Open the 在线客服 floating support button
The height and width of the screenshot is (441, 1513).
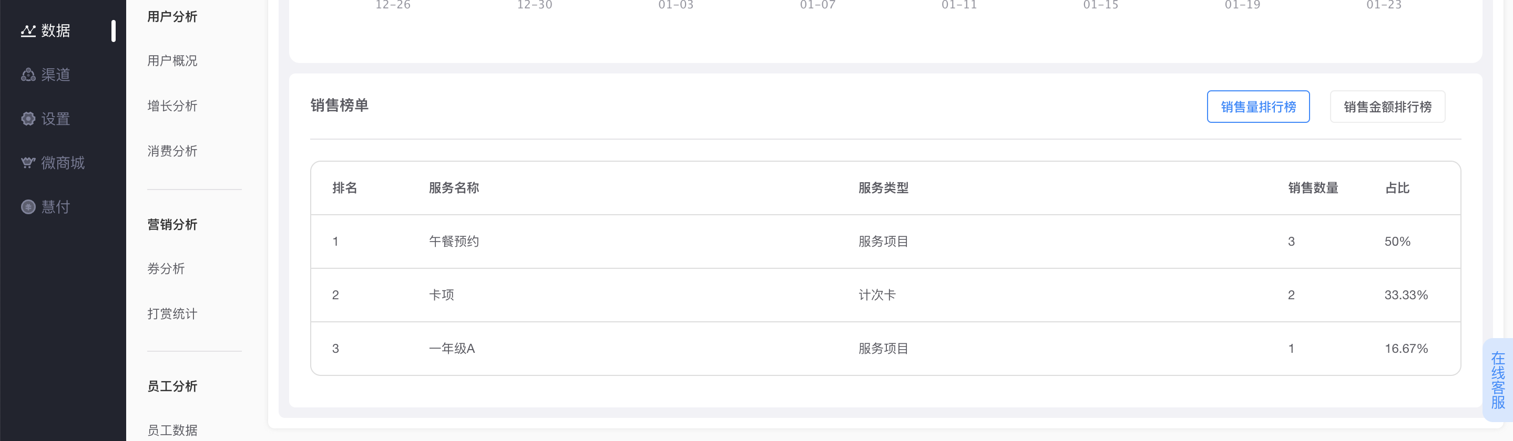click(1497, 380)
